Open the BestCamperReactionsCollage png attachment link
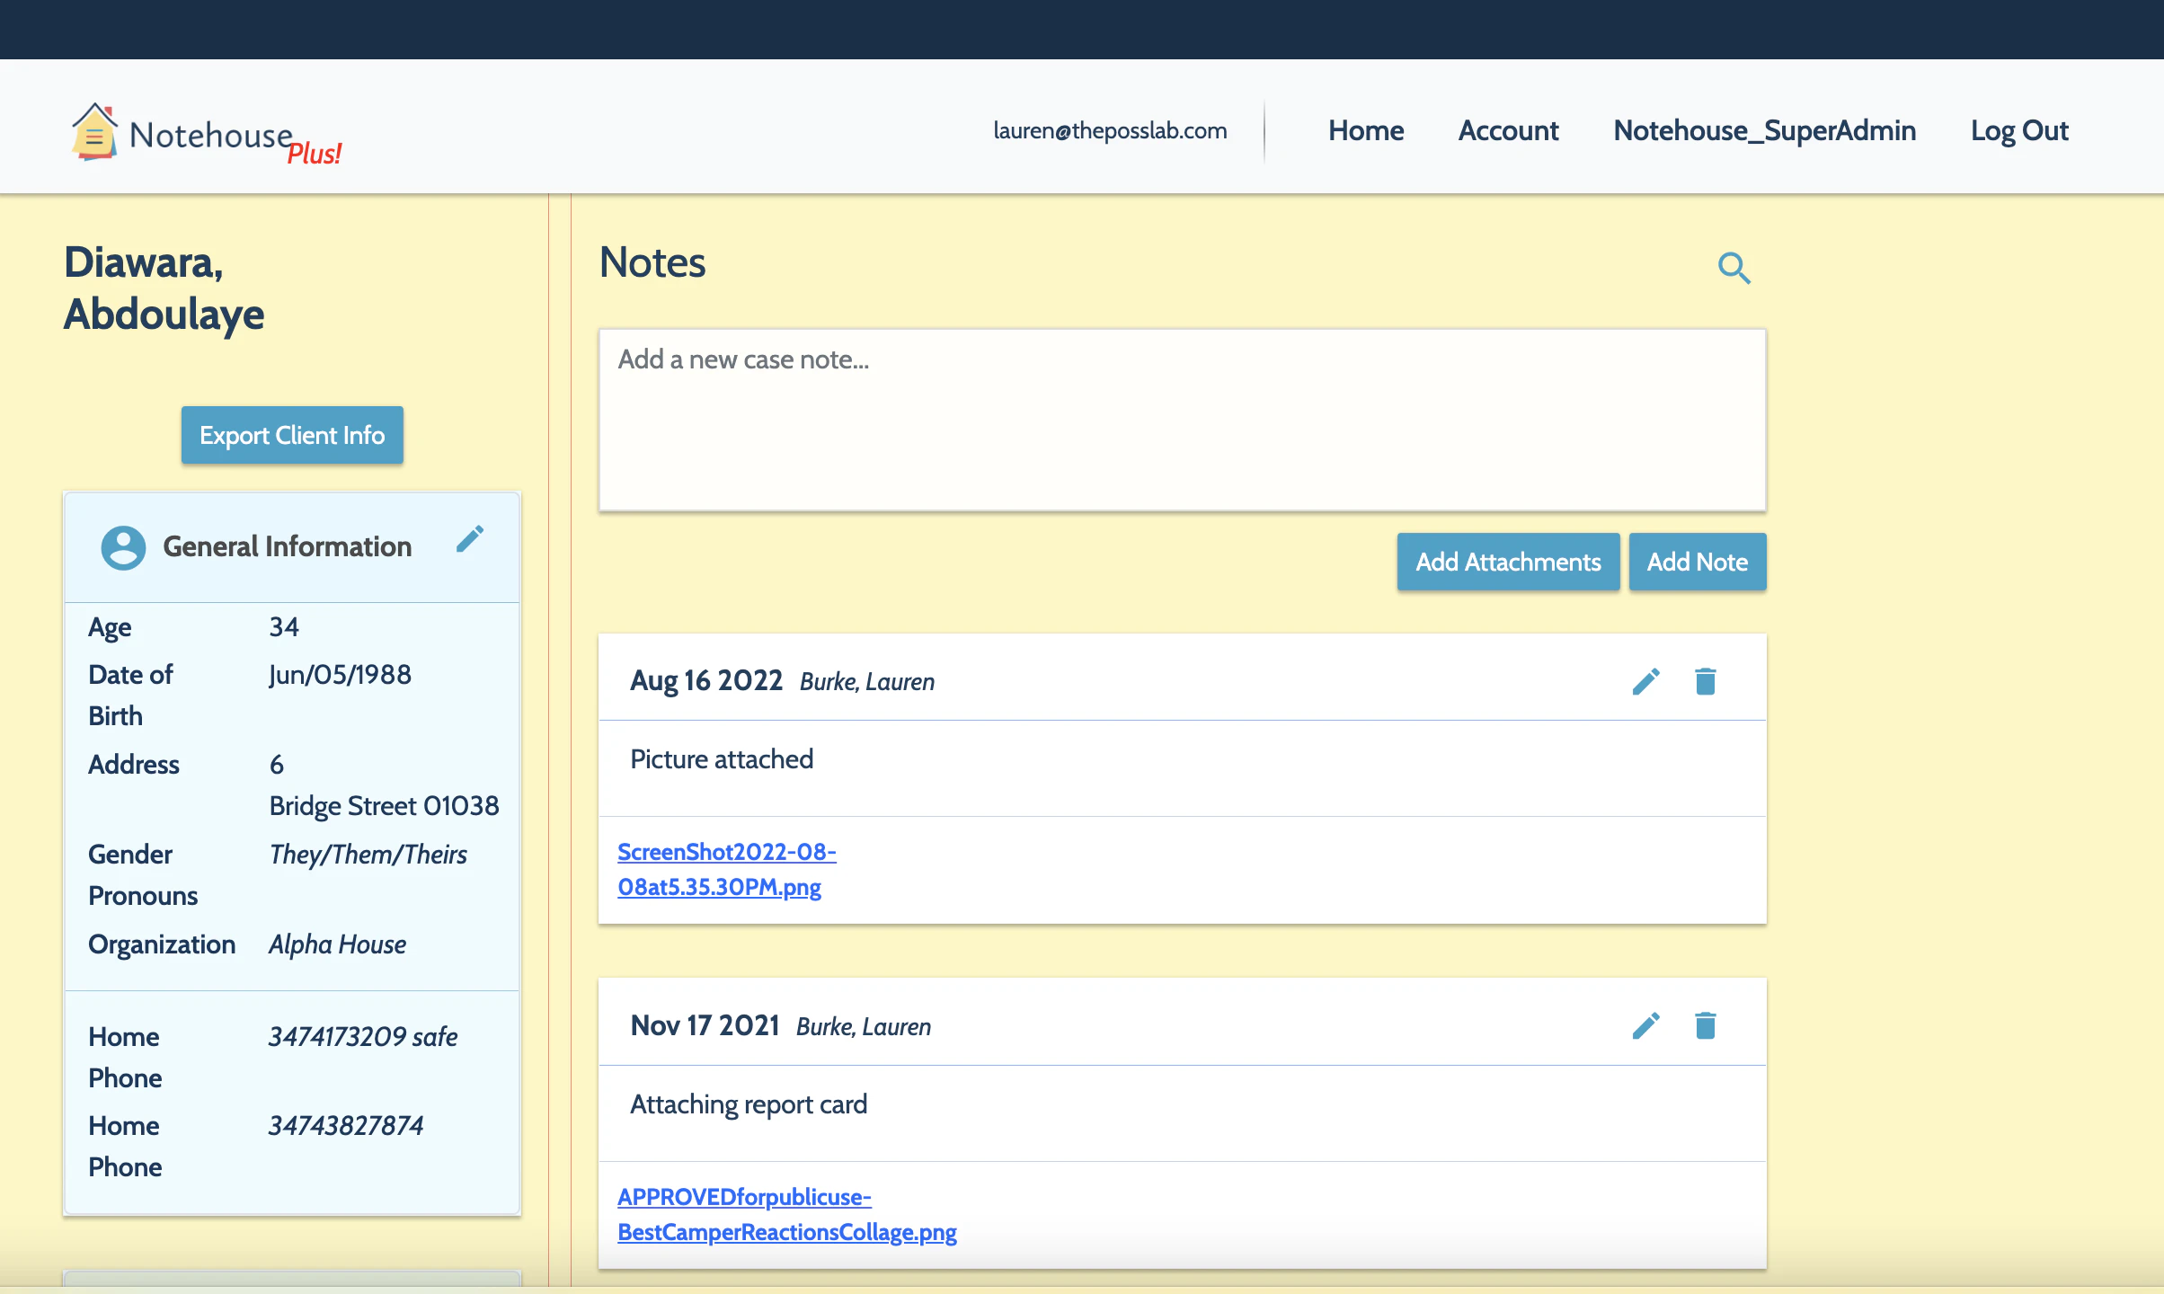Viewport: 2164px width, 1294px height. [x=786, y=1214]
